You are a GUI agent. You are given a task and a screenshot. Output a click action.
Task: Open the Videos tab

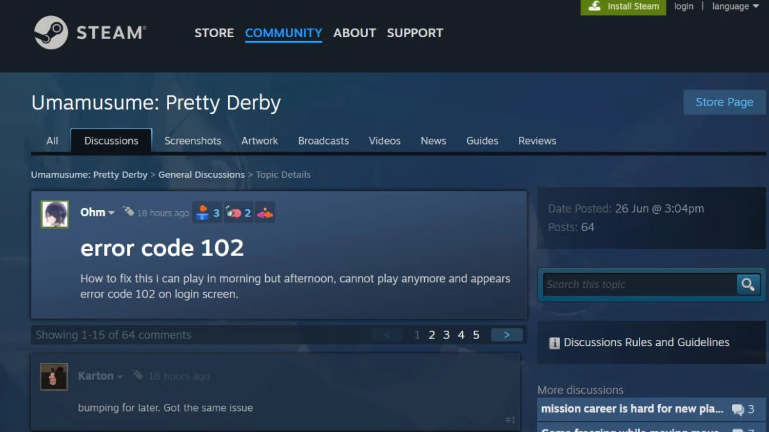coord(384,141)
